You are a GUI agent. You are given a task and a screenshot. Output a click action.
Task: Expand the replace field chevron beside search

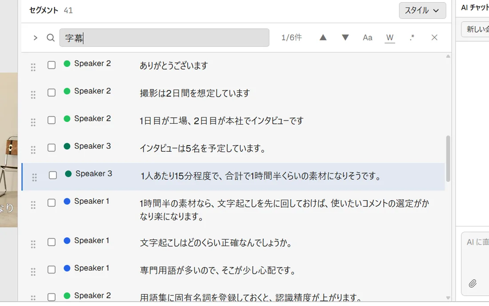click(35, 38)
